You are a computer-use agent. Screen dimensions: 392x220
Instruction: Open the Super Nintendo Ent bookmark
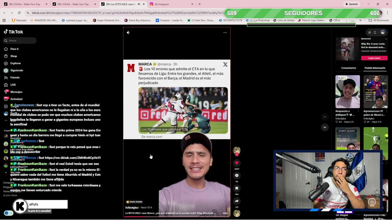tap(106, 20)
